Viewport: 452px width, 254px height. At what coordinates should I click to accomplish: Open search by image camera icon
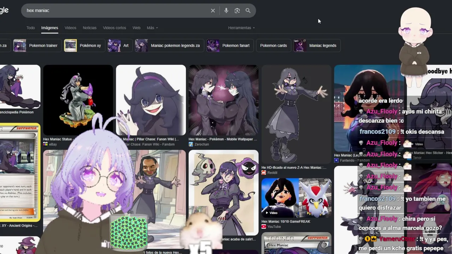[x=237, y=11]
